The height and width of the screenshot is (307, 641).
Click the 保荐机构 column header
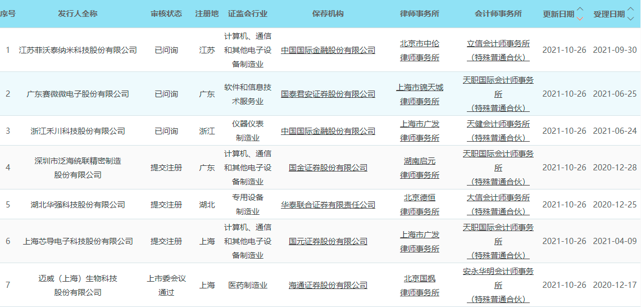click(x=328, y=14)
